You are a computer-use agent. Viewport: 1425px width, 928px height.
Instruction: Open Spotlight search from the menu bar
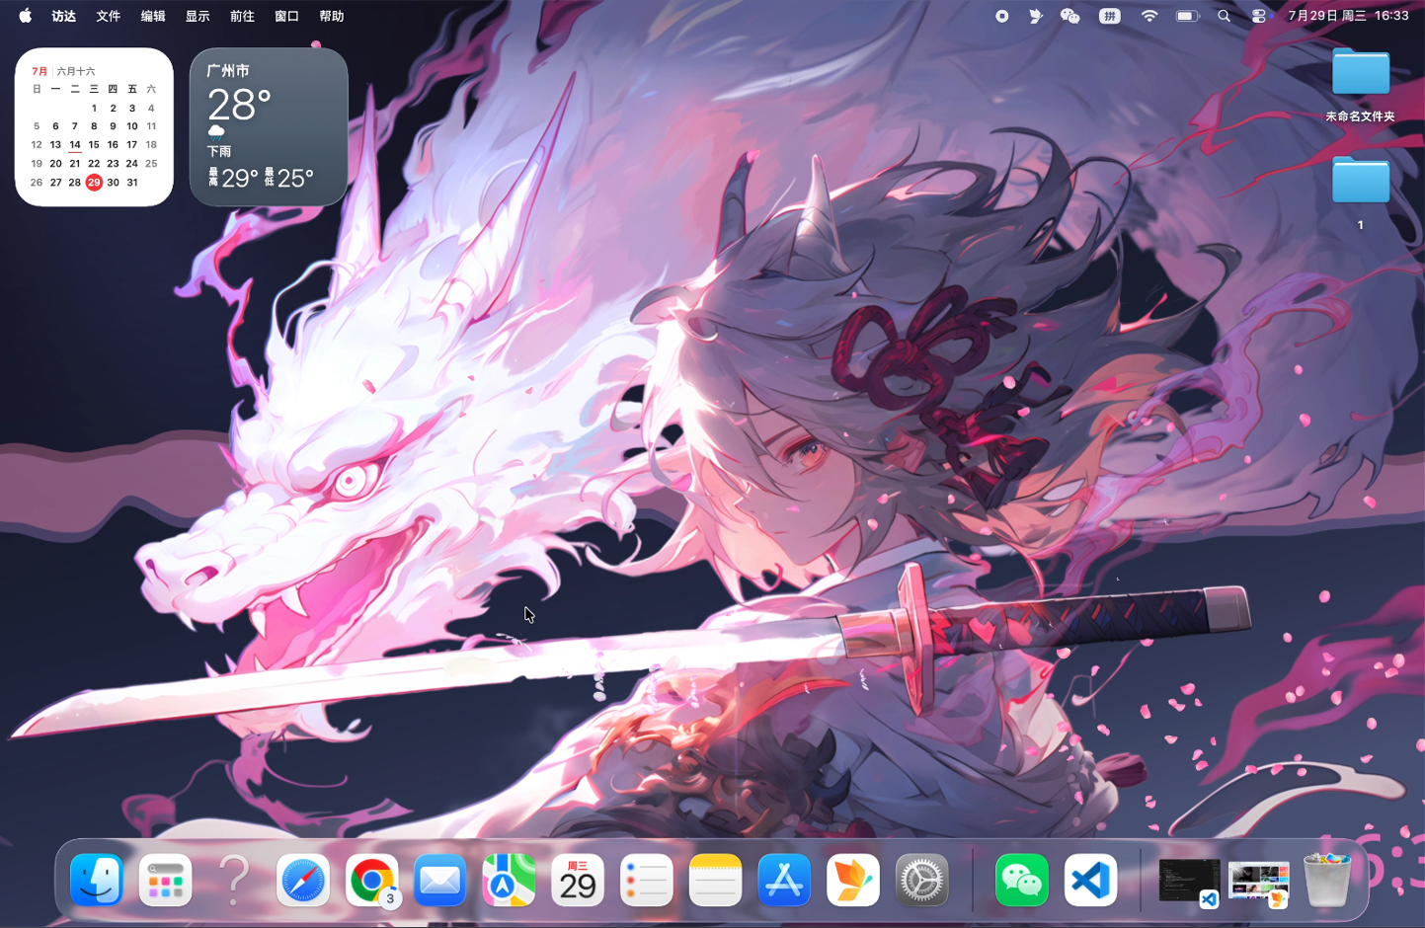click(1225, 16)
